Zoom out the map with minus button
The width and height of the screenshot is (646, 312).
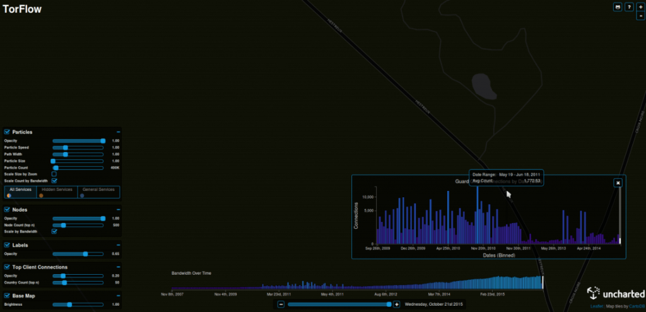tap(640, 15)
